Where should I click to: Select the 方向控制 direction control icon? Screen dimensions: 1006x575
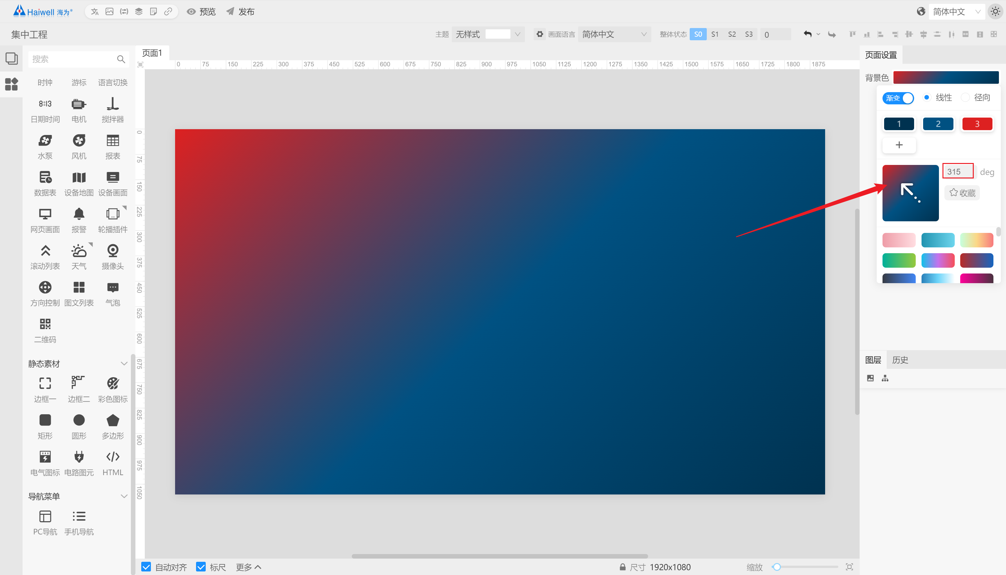pos(45,294)
